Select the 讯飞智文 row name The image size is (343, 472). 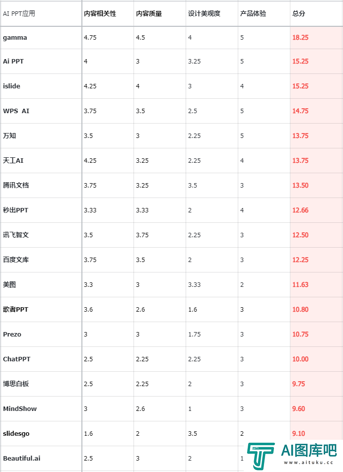point(16,235)
